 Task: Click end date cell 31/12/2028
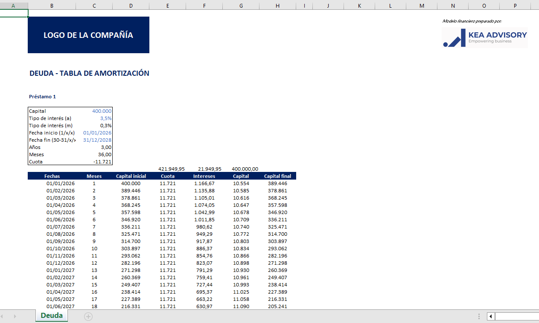pyautogui.click(x=97, y=140)
